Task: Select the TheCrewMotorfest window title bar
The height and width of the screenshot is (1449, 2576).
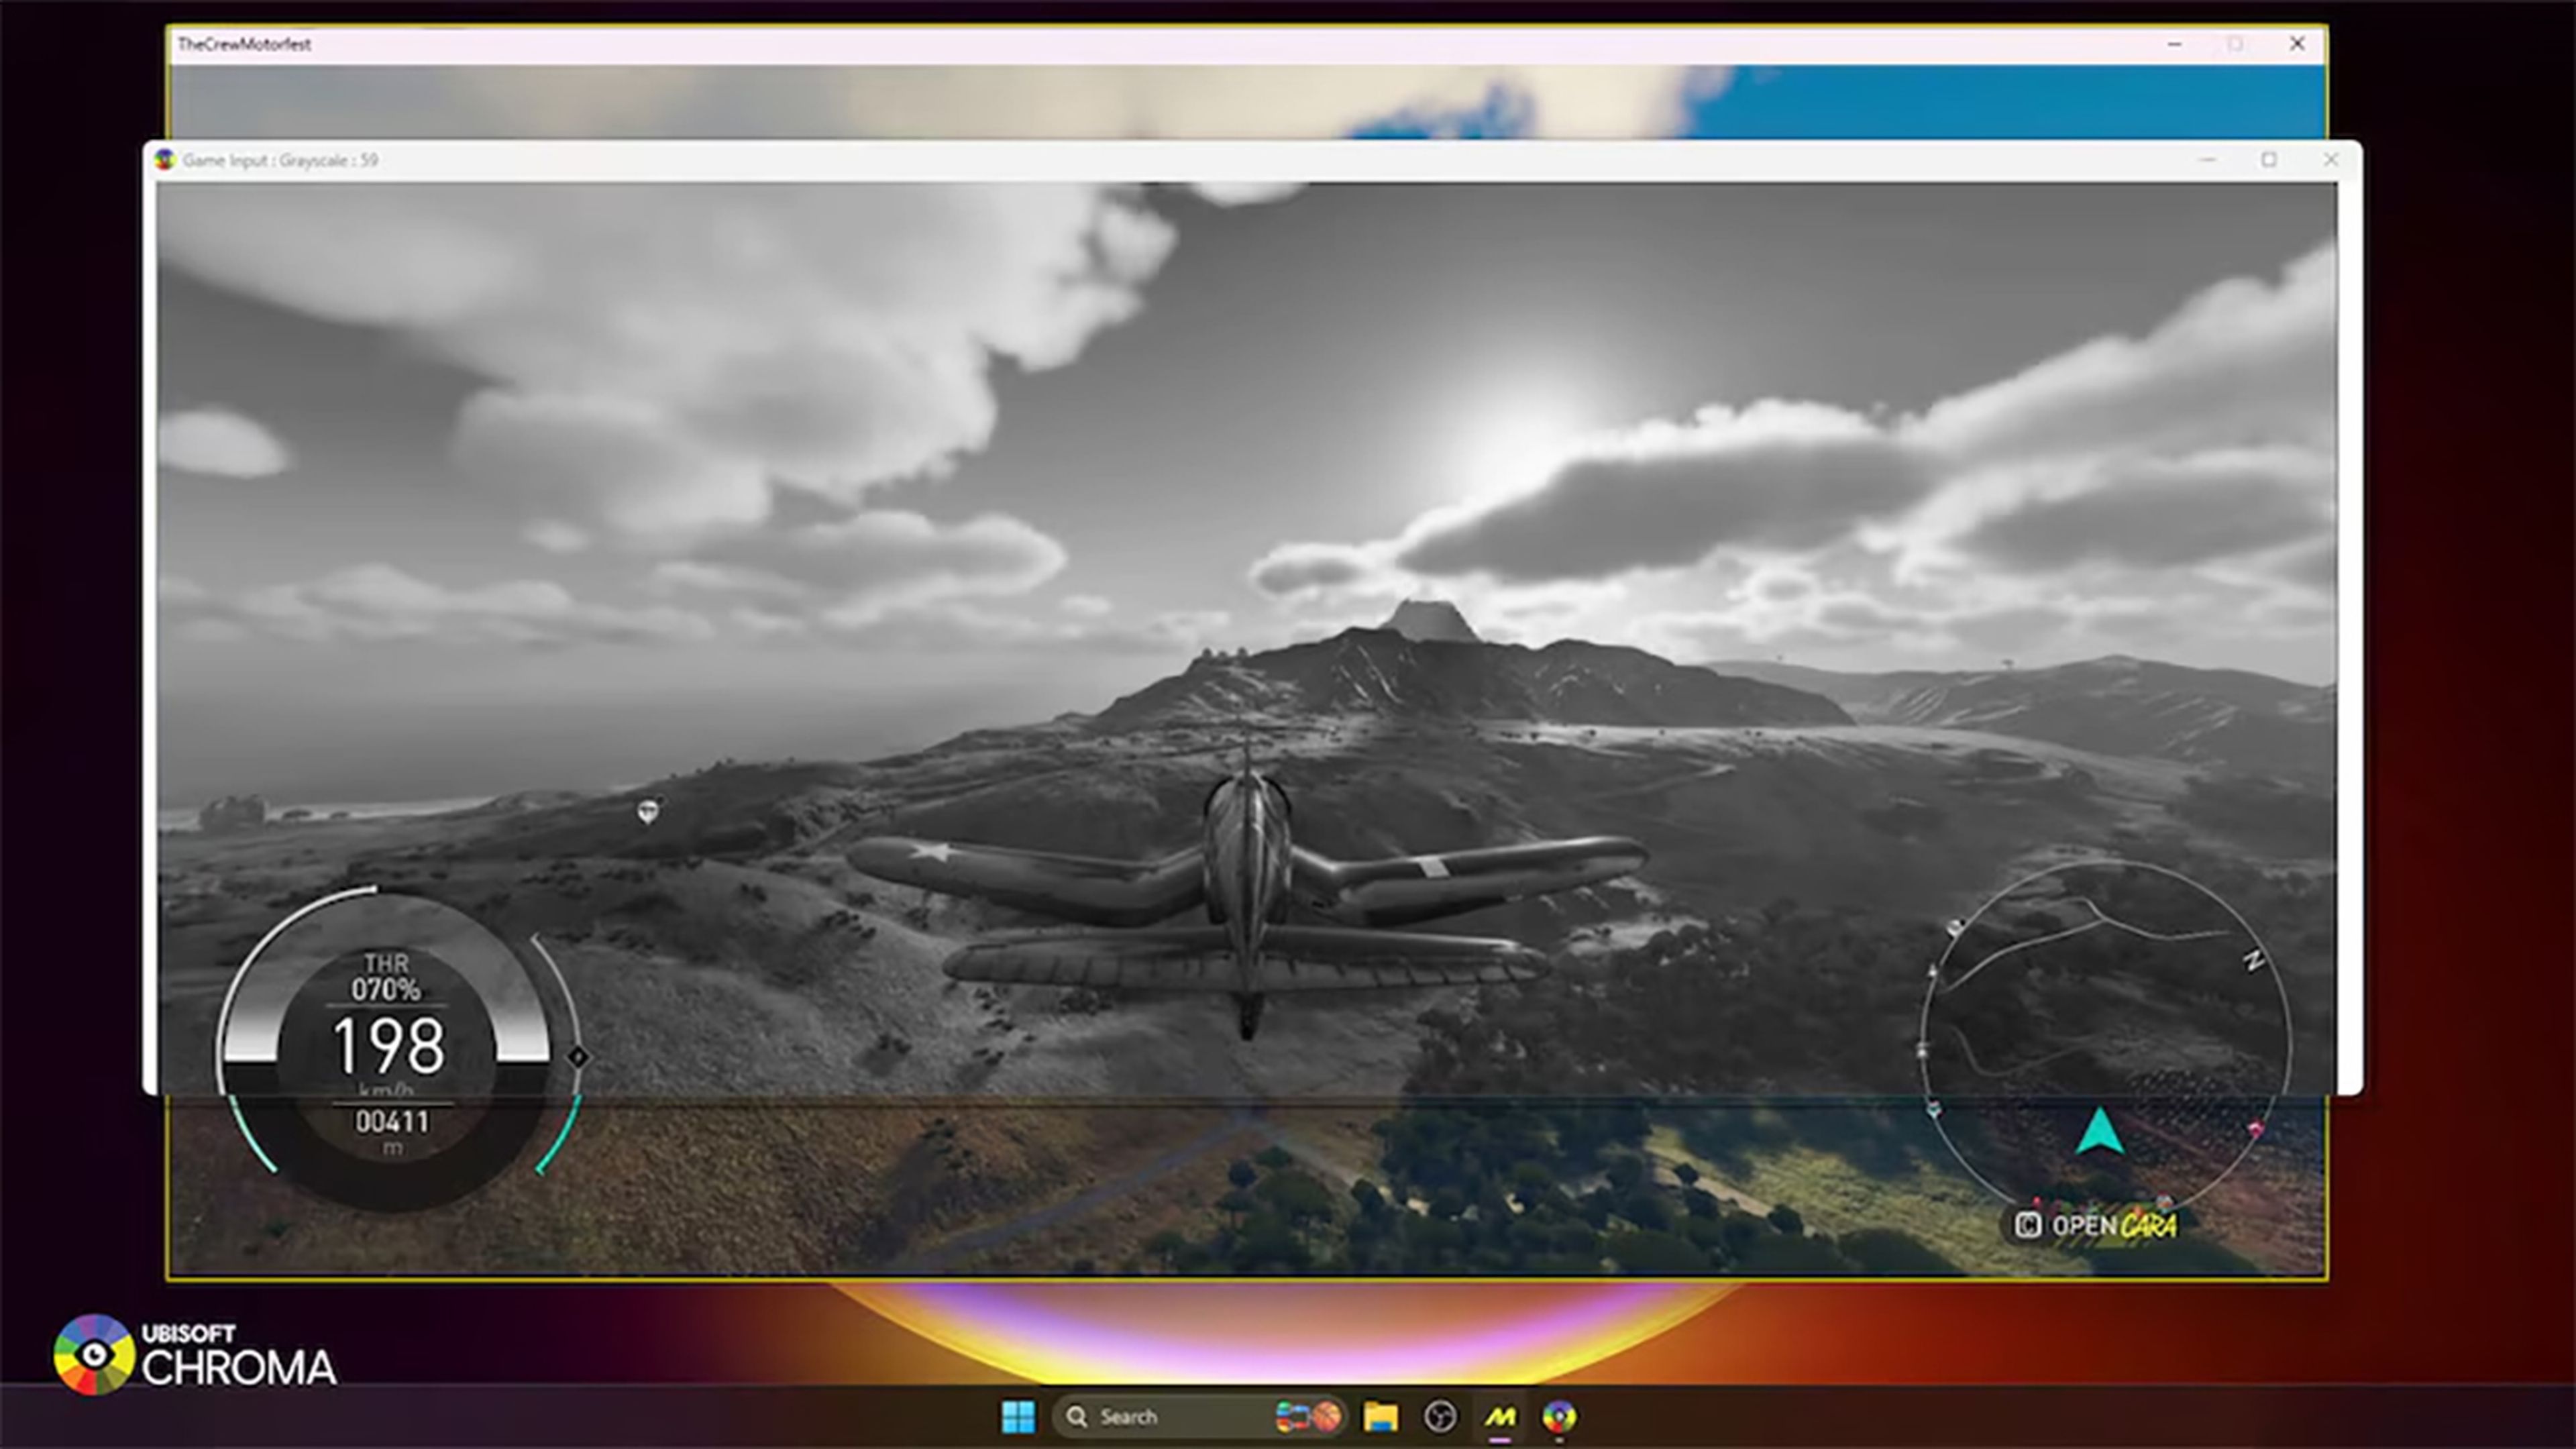Action: (700, 44)
